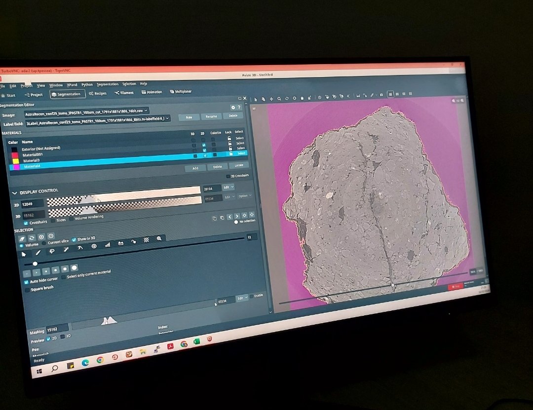533x410 pixels.
Task: Enable Select only current material checkbox
Action: (x=64, y=278)
